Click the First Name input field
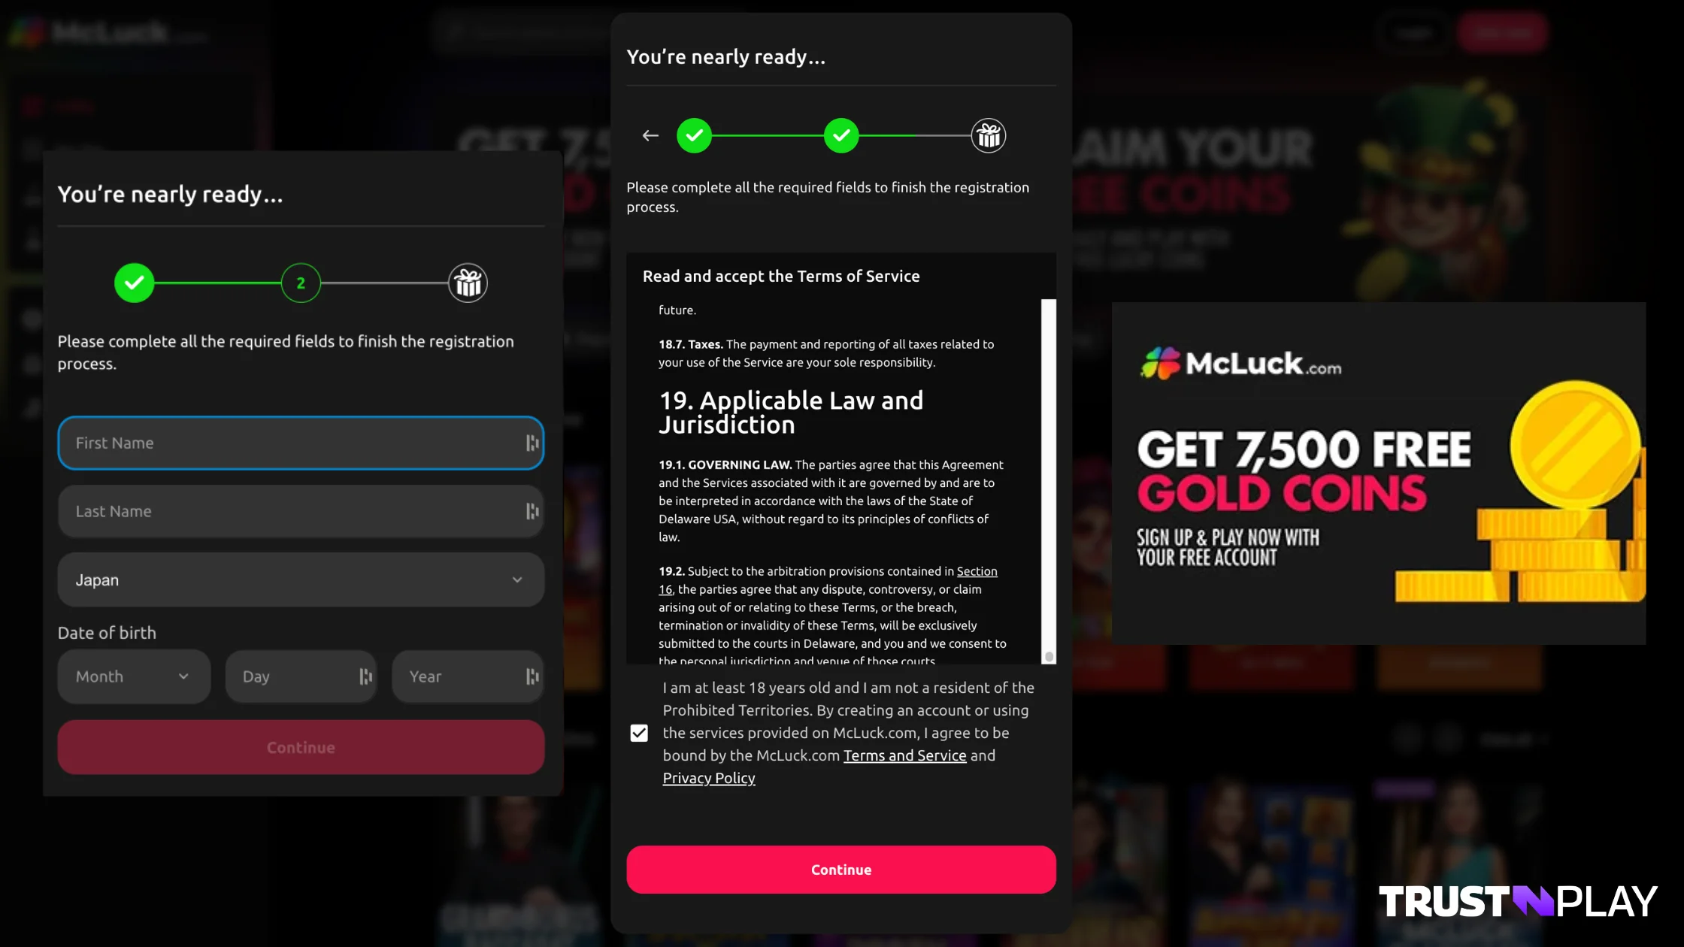The image size is (1684, 947). tap(301, 442)
